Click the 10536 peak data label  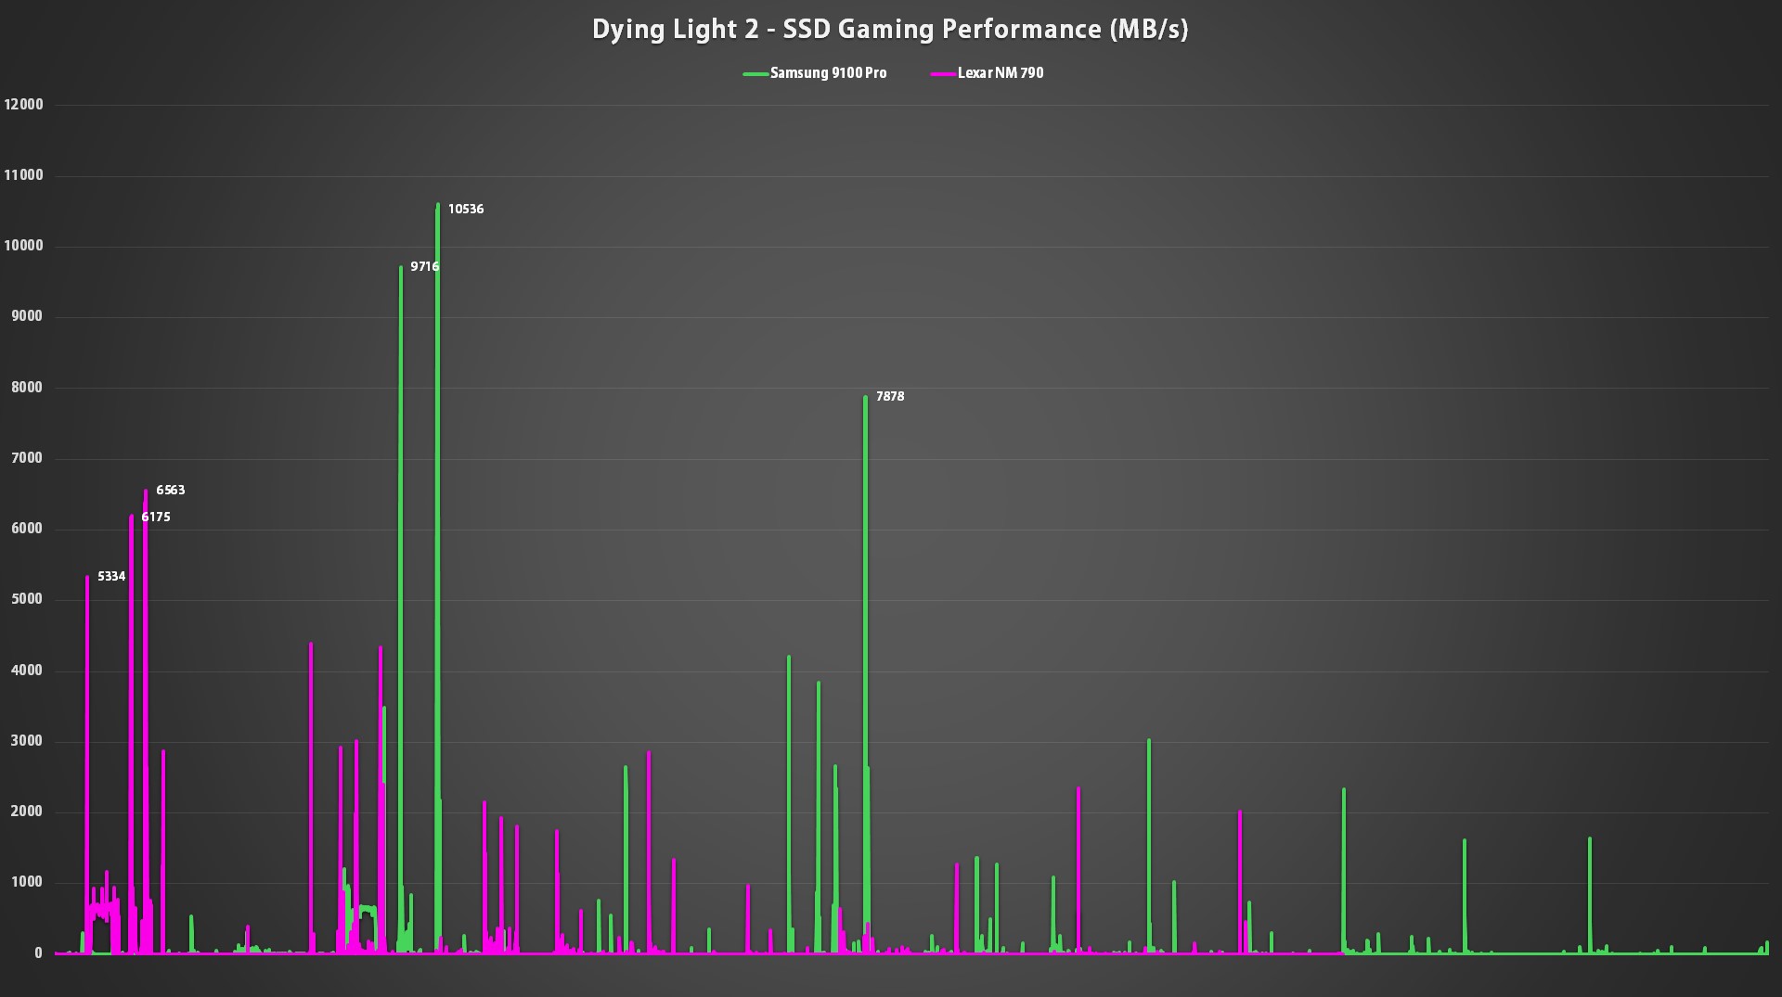tap(466, 210)
